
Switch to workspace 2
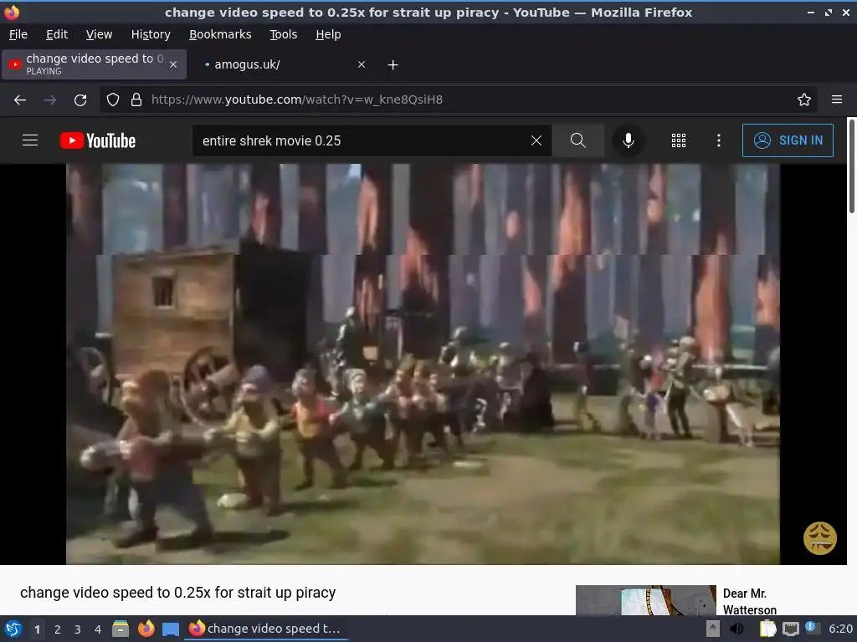click(x=58, y=629)
